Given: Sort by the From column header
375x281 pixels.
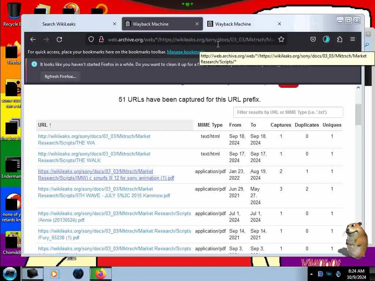Looking at the screenshot, I should tap(235, 125).
